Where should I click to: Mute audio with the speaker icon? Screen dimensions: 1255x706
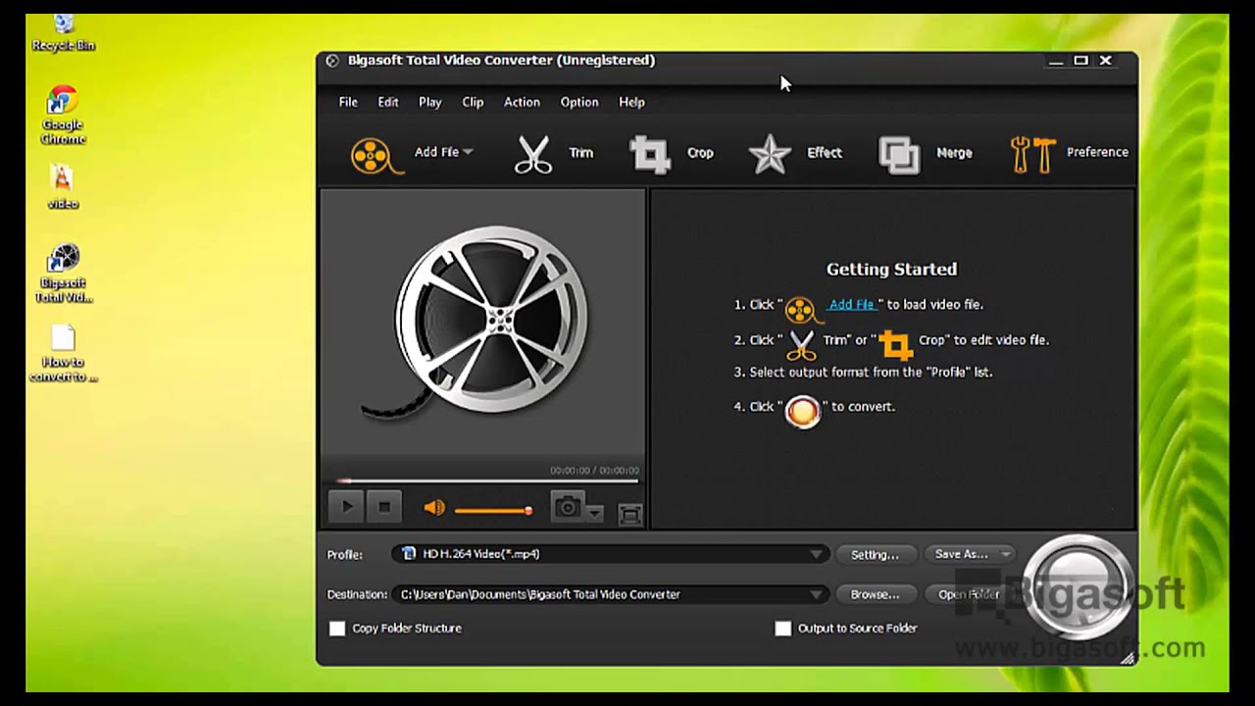[x=434, y=508]
